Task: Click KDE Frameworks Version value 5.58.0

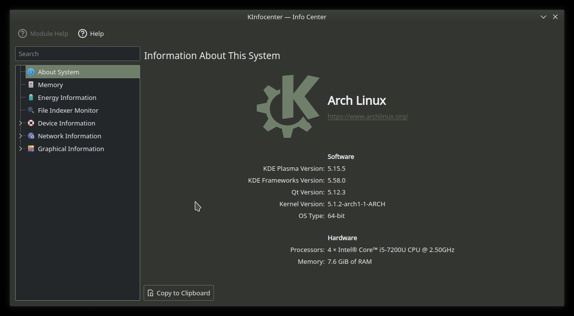Action: point(336,180)
